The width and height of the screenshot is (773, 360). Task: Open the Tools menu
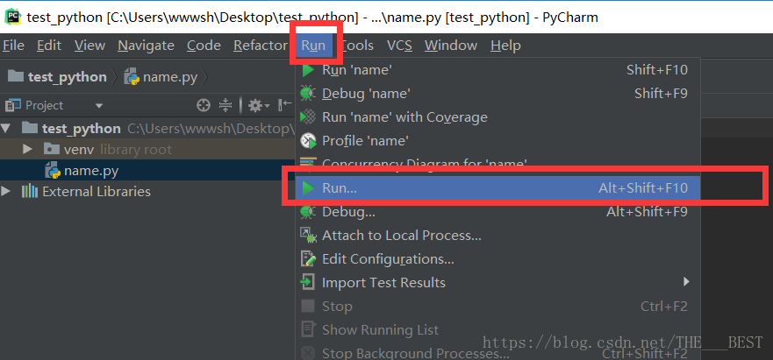[x=357, y=46]
